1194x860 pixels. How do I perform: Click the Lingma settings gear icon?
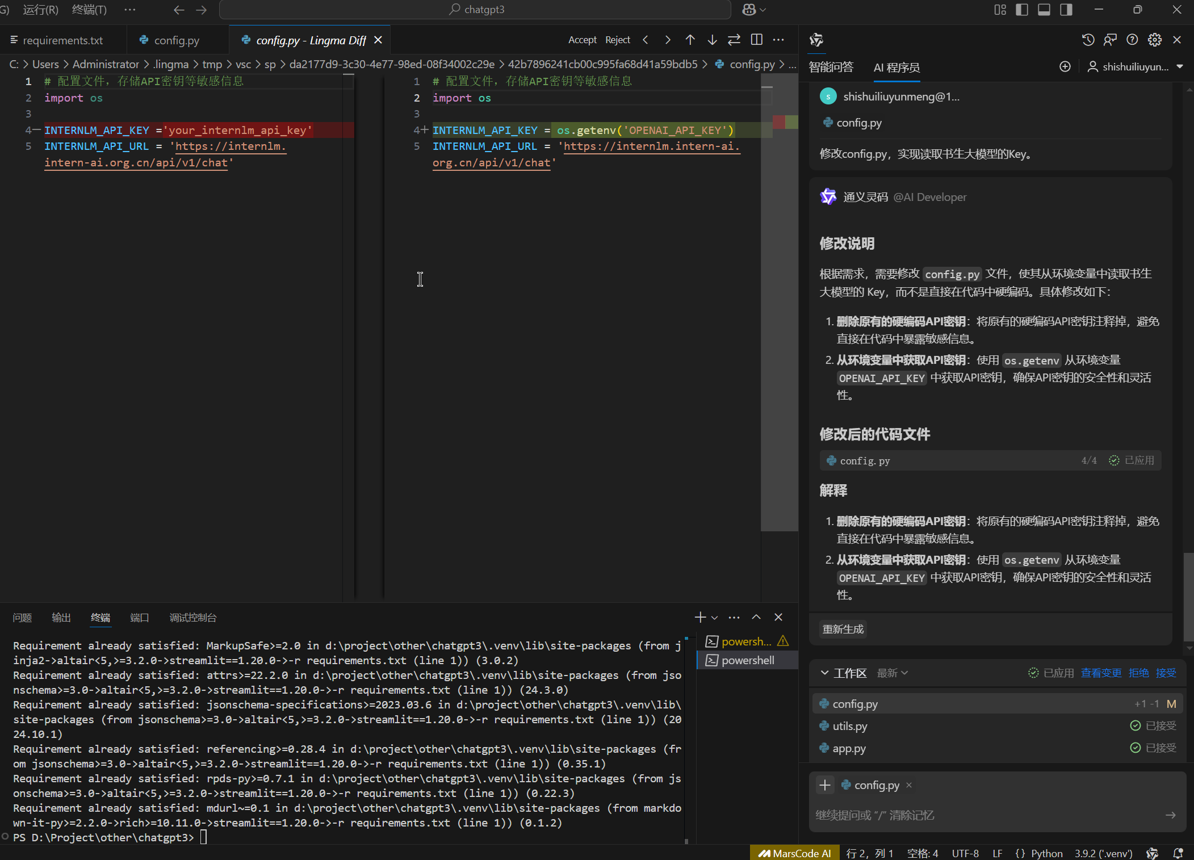click(1154, 40)
